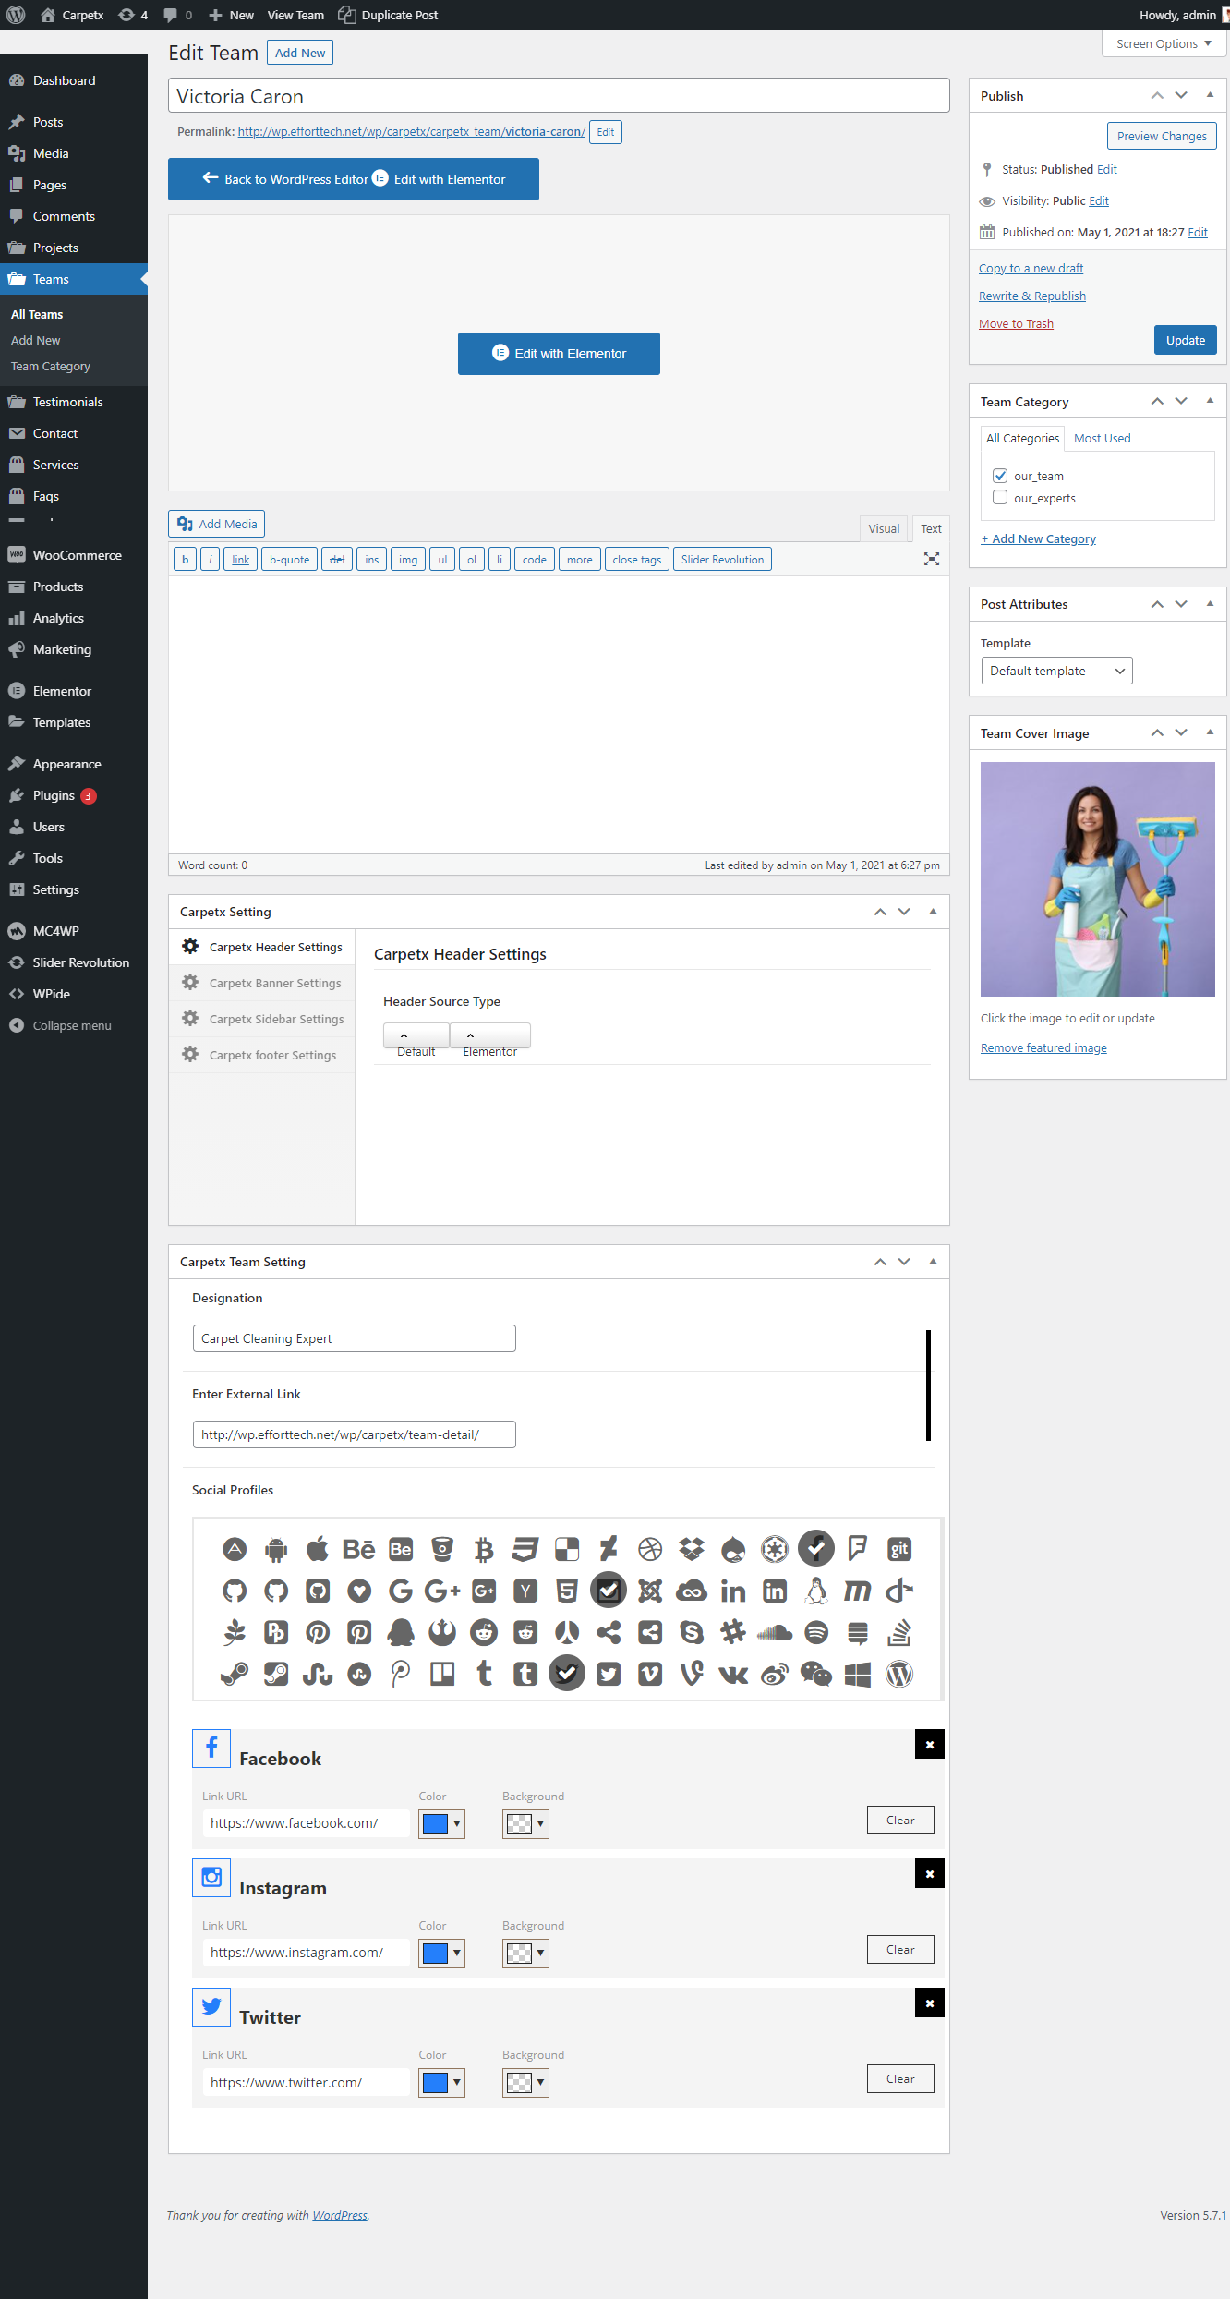Click the Move to Trash link
The width and height of the screenshot is (1230, 2299).
click(1016, 323)
